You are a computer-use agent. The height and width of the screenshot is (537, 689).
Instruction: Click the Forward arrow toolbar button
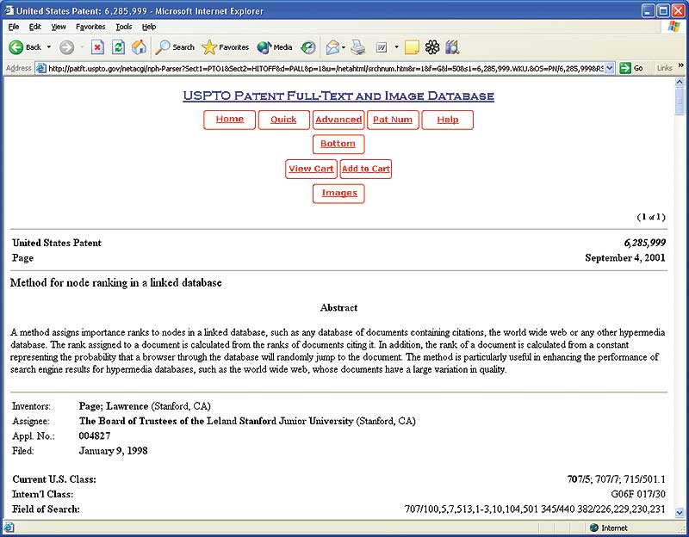[x=67, y=47]
